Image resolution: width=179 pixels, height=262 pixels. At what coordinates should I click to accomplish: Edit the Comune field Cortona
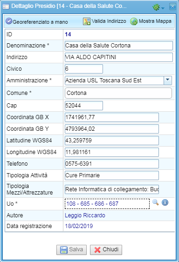[118, 93]
